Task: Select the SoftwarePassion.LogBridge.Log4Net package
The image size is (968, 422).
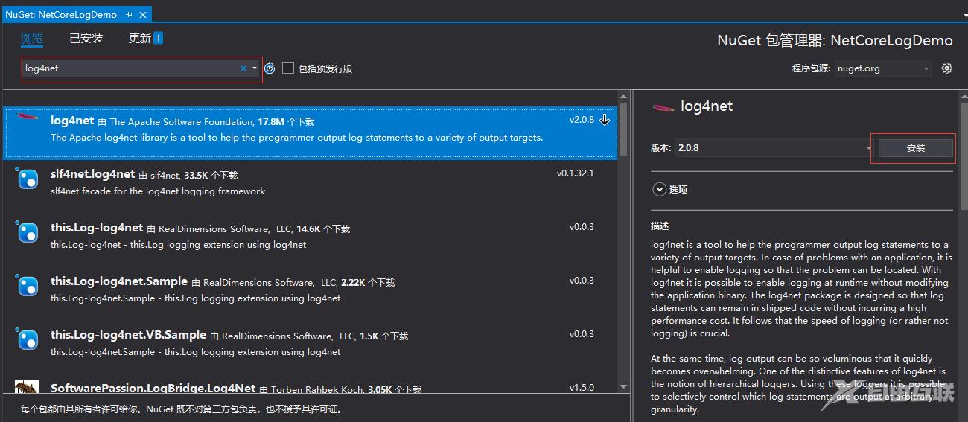Action: (153, 389)
